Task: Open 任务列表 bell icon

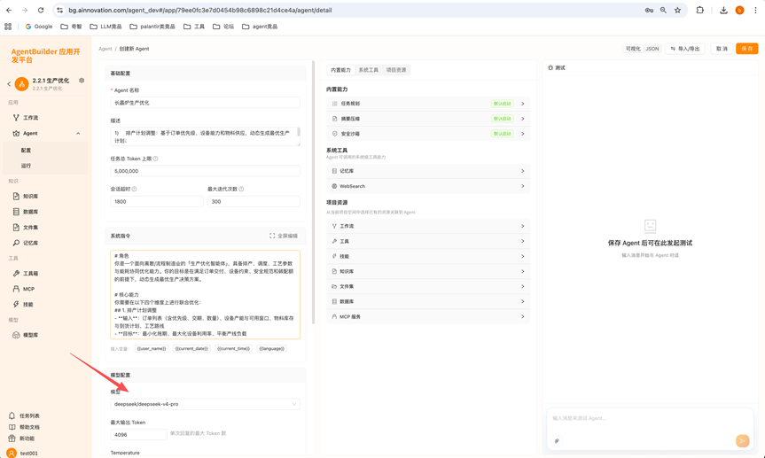Action: pos(12,415)
